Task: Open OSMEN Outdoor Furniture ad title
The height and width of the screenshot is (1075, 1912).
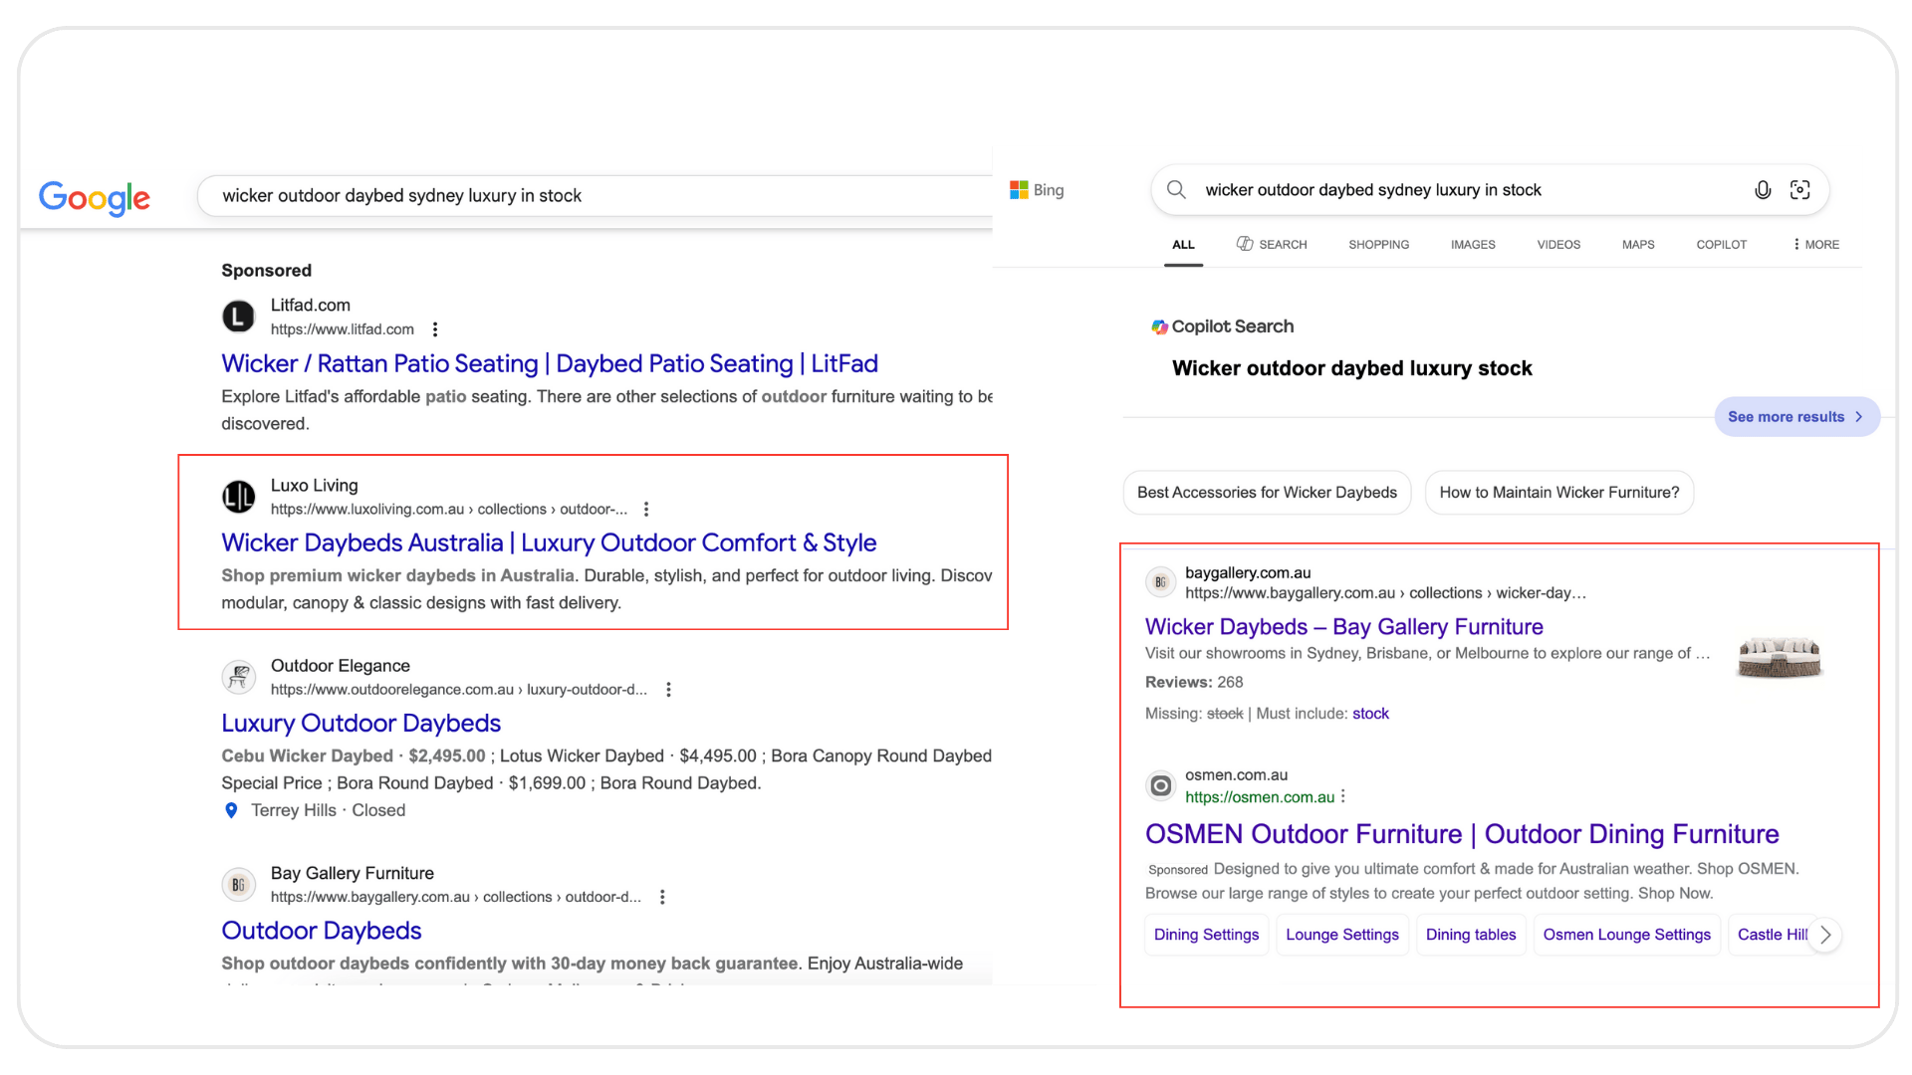Action: [1462, 834]
